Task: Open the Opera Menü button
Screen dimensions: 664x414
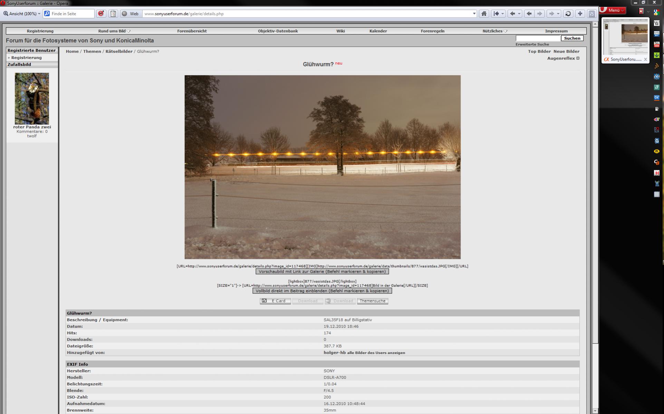Action: pyautogui.click(x=614, y=10)
